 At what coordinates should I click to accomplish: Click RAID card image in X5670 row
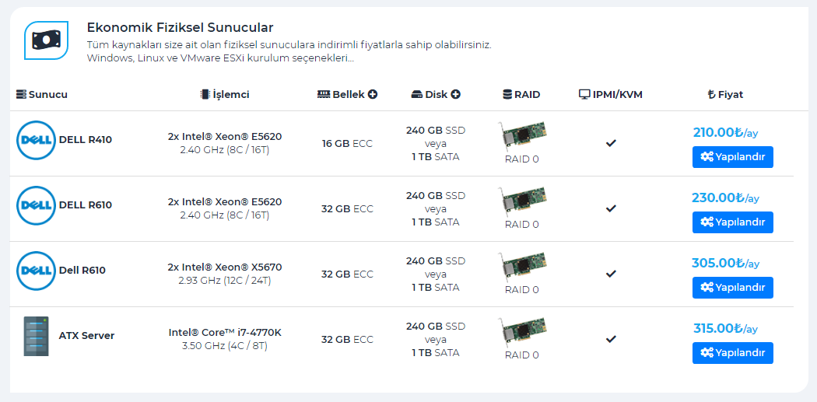click(521, 267)
